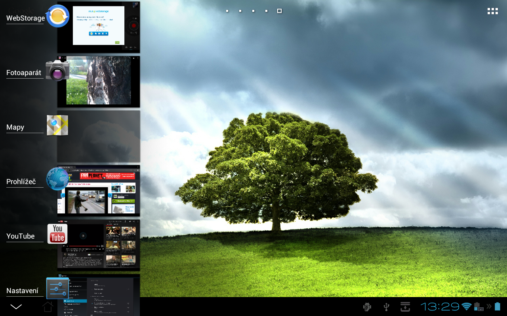Open the Nastavení settings icon

click(57, 288)
